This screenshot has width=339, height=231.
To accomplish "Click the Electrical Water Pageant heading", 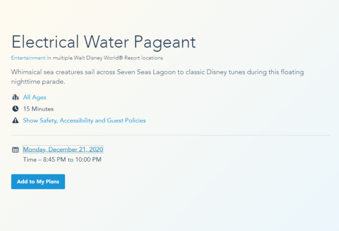I will 103,42.
